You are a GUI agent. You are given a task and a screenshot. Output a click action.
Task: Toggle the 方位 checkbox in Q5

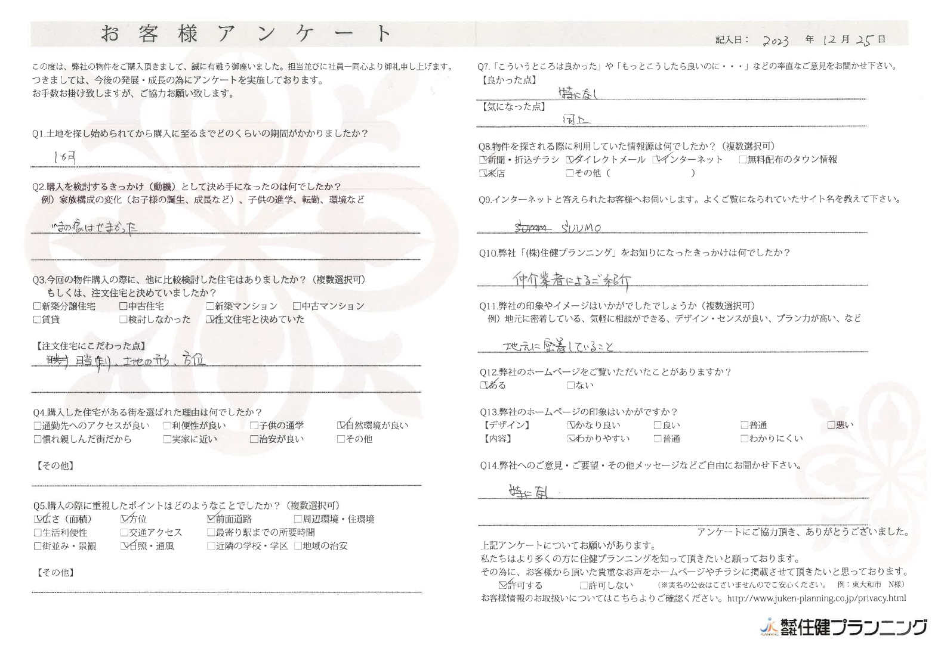pos(124,519)
